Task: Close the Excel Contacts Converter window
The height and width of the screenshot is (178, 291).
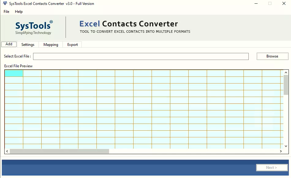Action: click(x=284, y=4)
